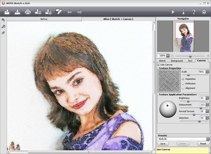Switch to the Background tab
211x154 pixels.
[177, 61]
